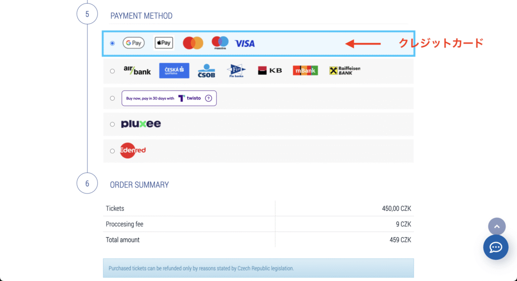The height and width of the screenshot is (281, 517).
Task: Click the Google Pay logo
Action: pyautogui.click(x=133, y=43)
